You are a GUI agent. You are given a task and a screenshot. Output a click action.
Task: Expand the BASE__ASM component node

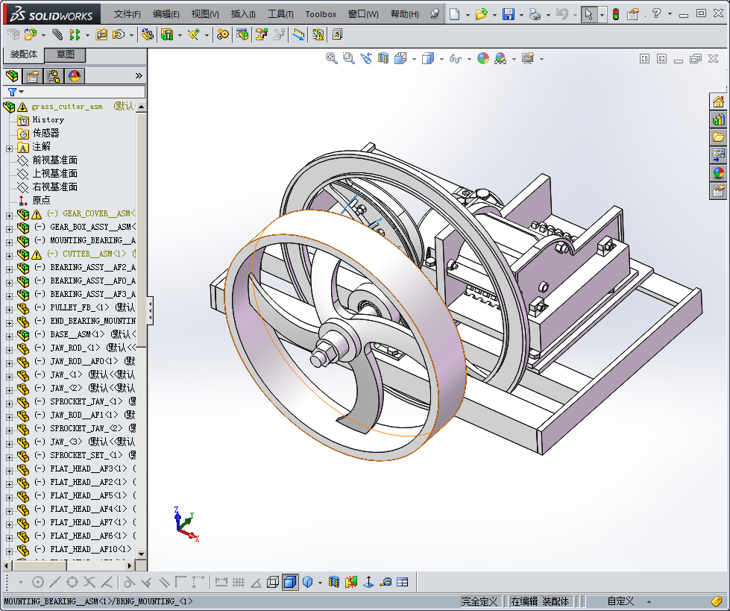9,335
